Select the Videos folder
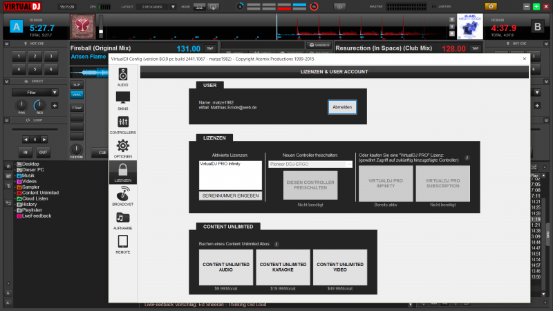The width and height of the screenshot is (553, 311). 29,181
